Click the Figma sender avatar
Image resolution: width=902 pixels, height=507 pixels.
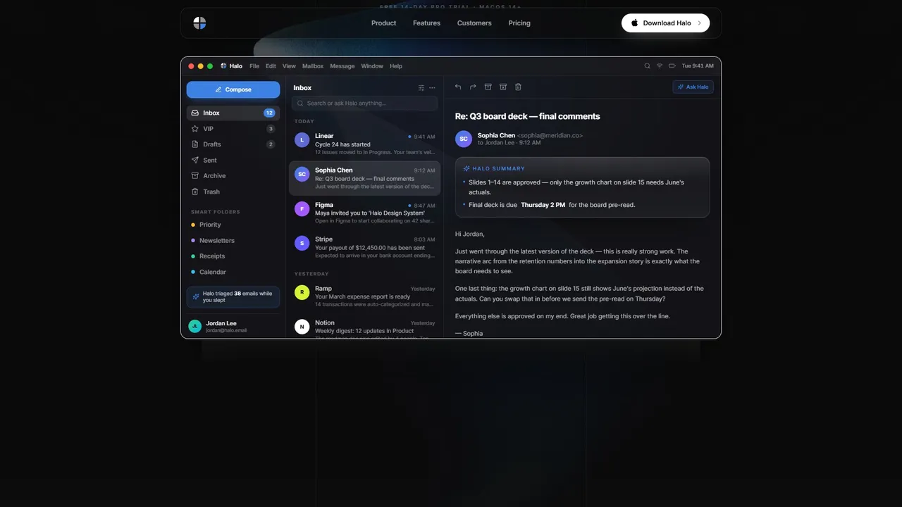point(302,209)
